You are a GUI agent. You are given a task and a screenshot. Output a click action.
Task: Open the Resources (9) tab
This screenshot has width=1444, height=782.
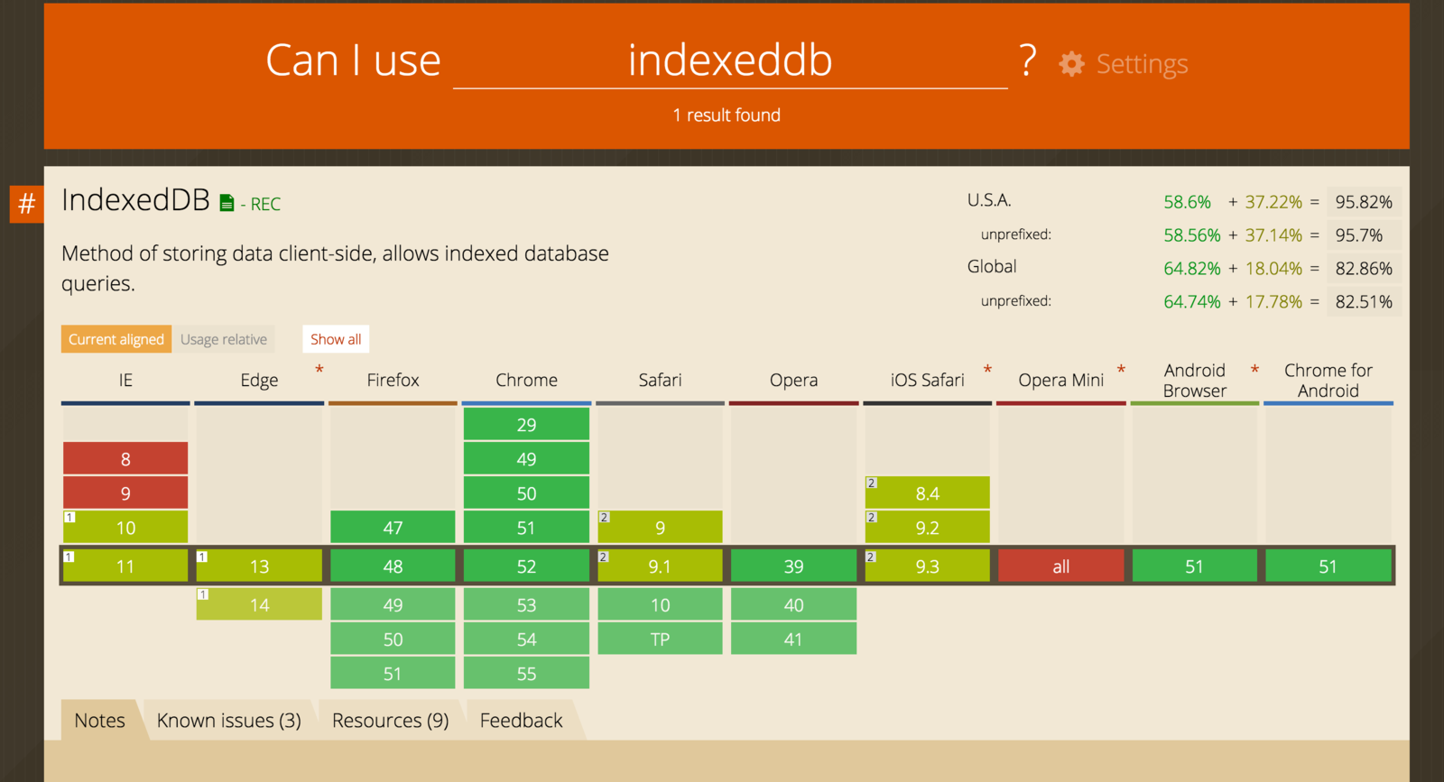point(390,721)
